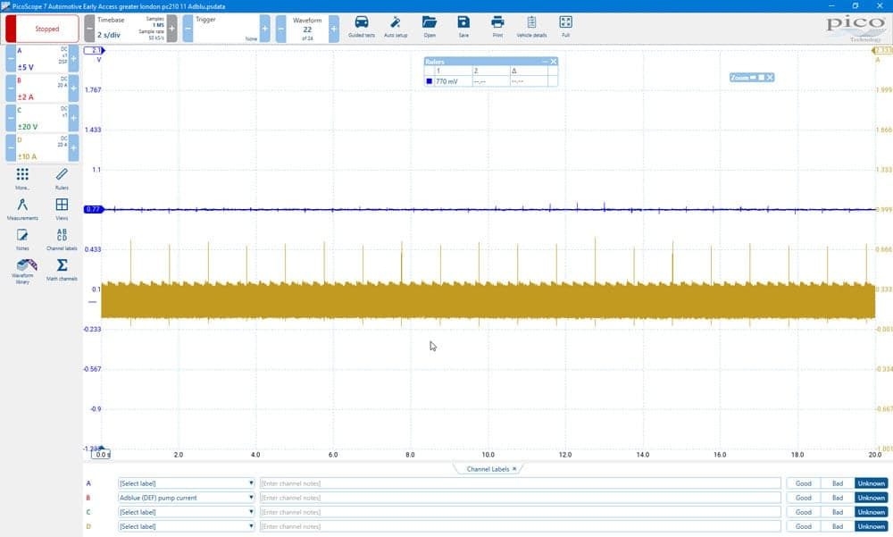Screen dimensions: 893x537
Task: Decrease Channel A range
Action: click(x=11, y=59)
